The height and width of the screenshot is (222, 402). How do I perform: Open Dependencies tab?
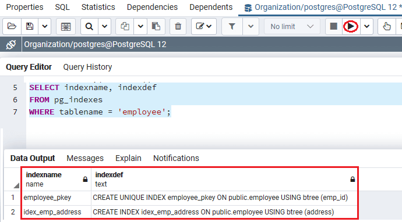coord(152,7)
